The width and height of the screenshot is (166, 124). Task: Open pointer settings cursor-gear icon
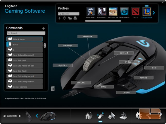tap(112, 116)
